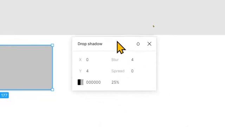Select the gray rectangle on canvas

tap(26, 67)
